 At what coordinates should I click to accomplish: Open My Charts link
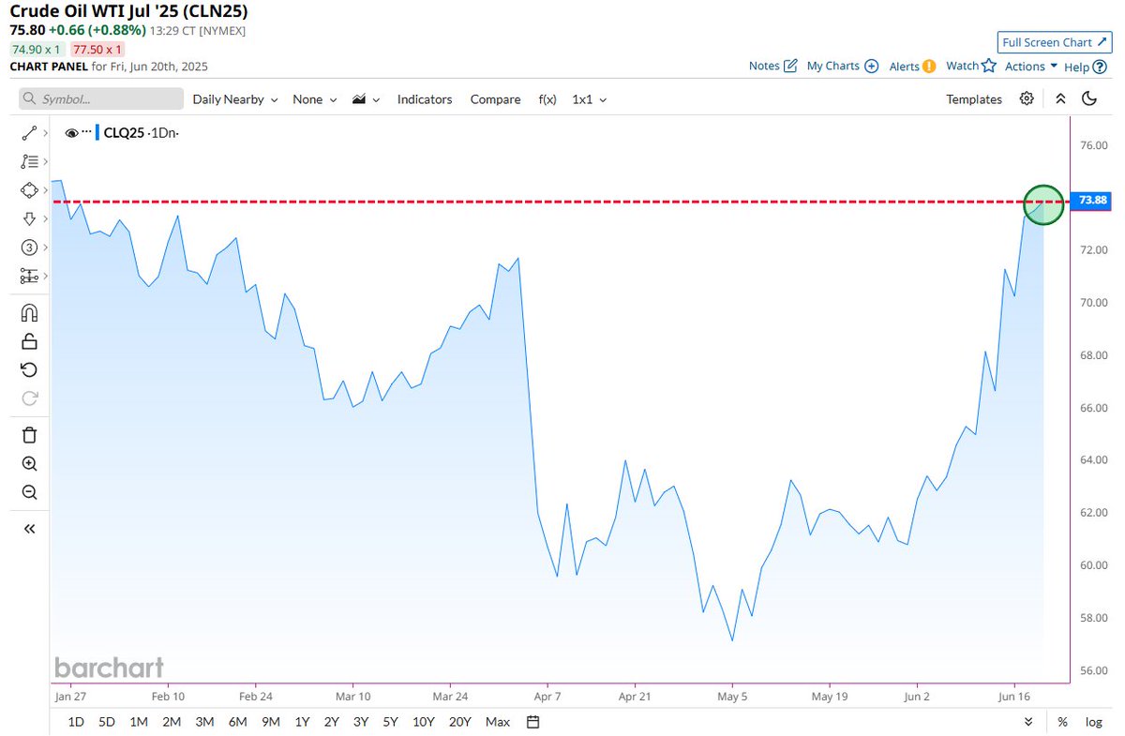tap(843, 66)
